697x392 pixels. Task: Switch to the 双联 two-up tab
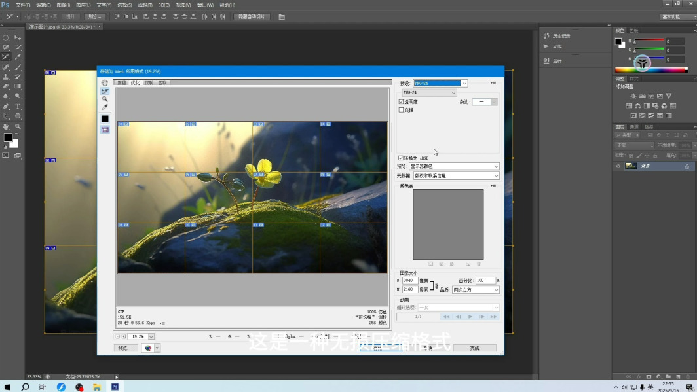149,83
